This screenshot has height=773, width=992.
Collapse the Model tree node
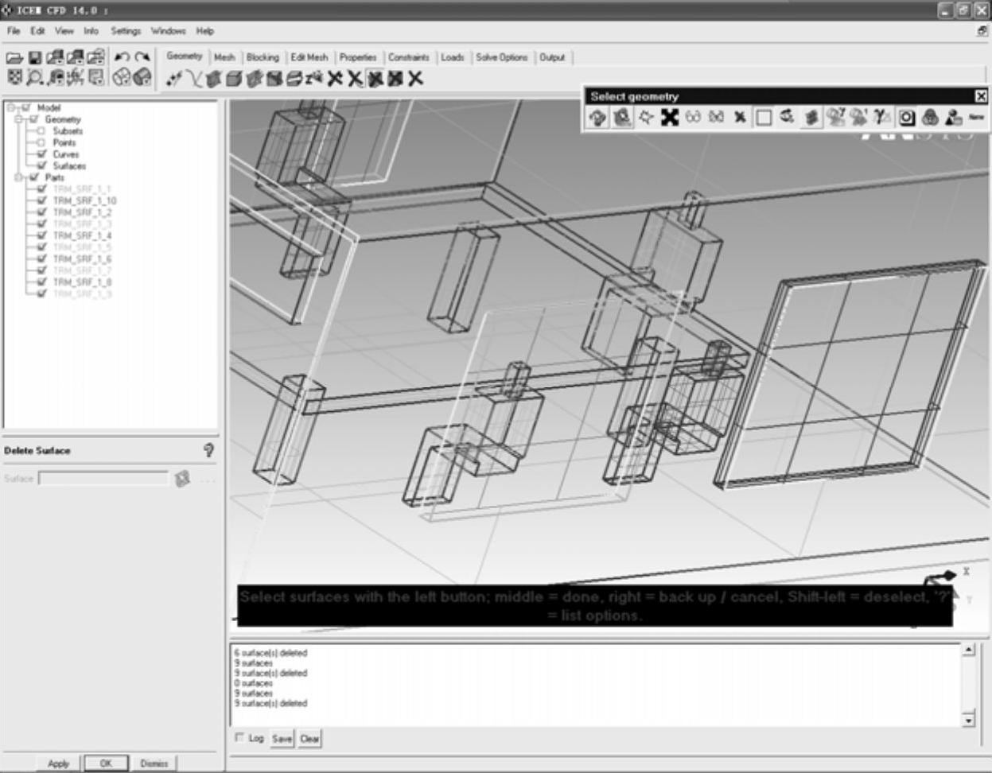[x=11, y=108]
